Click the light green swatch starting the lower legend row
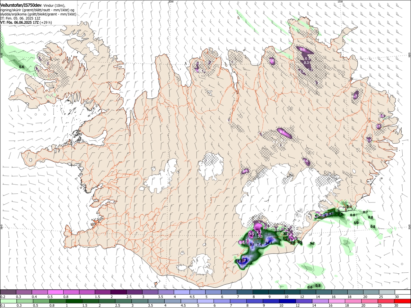 (8, 301)
